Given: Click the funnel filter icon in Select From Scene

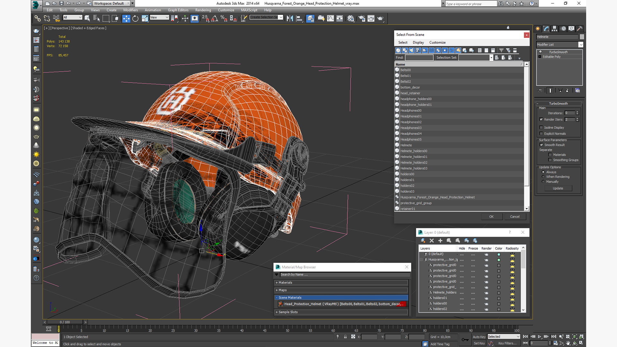Looking at the screenshot, I should click(501, 50).
